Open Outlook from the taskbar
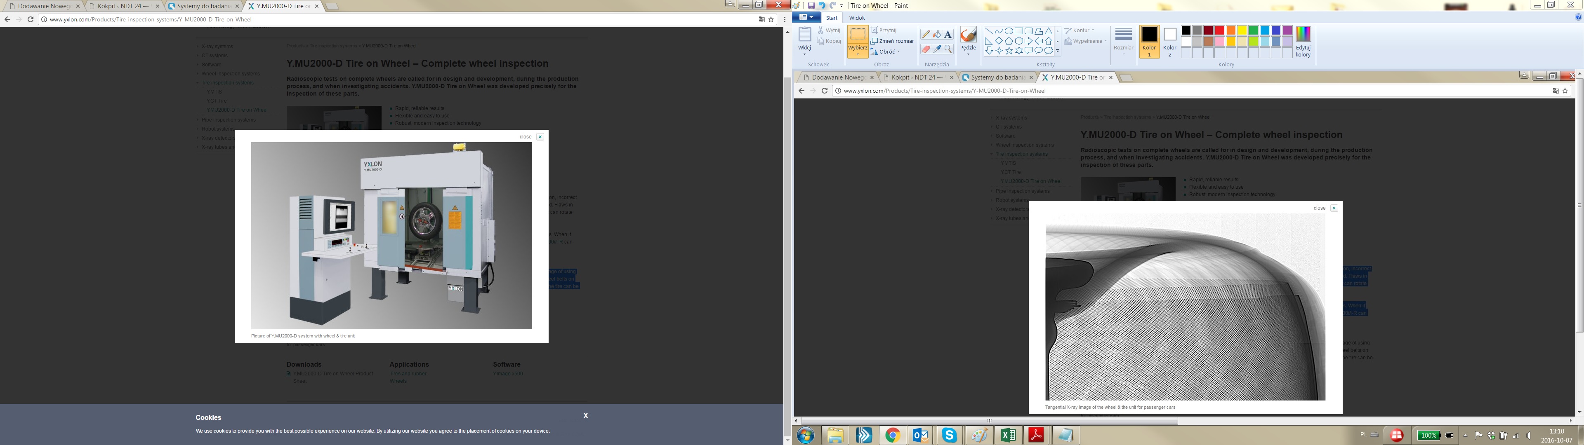 pos(921,435)
